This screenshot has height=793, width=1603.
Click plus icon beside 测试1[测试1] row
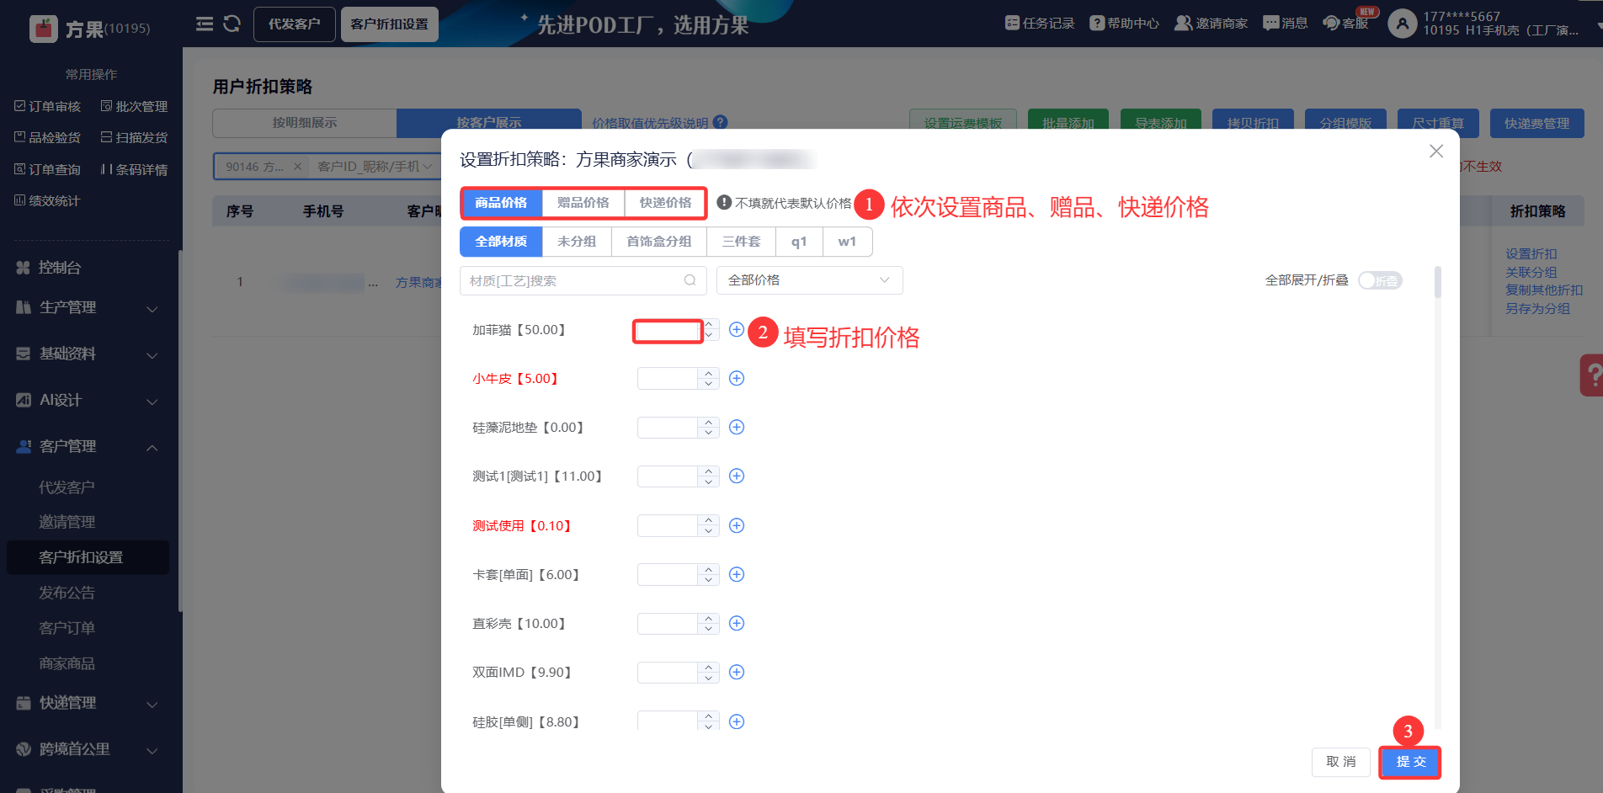pos(737,476)
